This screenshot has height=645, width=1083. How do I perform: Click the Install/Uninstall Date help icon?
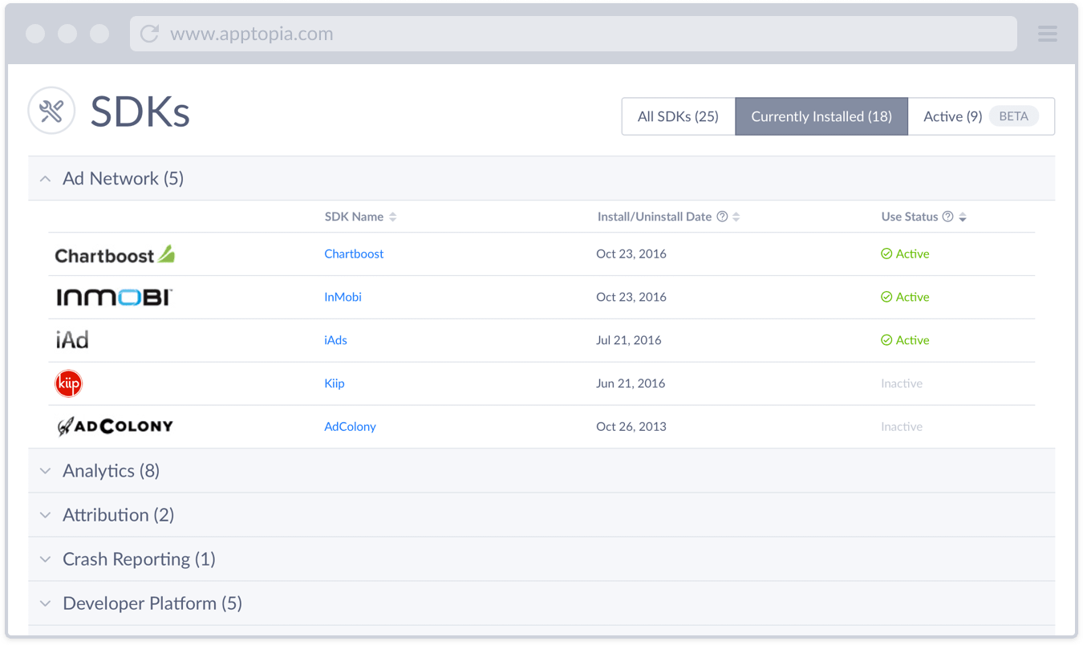point(722,217)
